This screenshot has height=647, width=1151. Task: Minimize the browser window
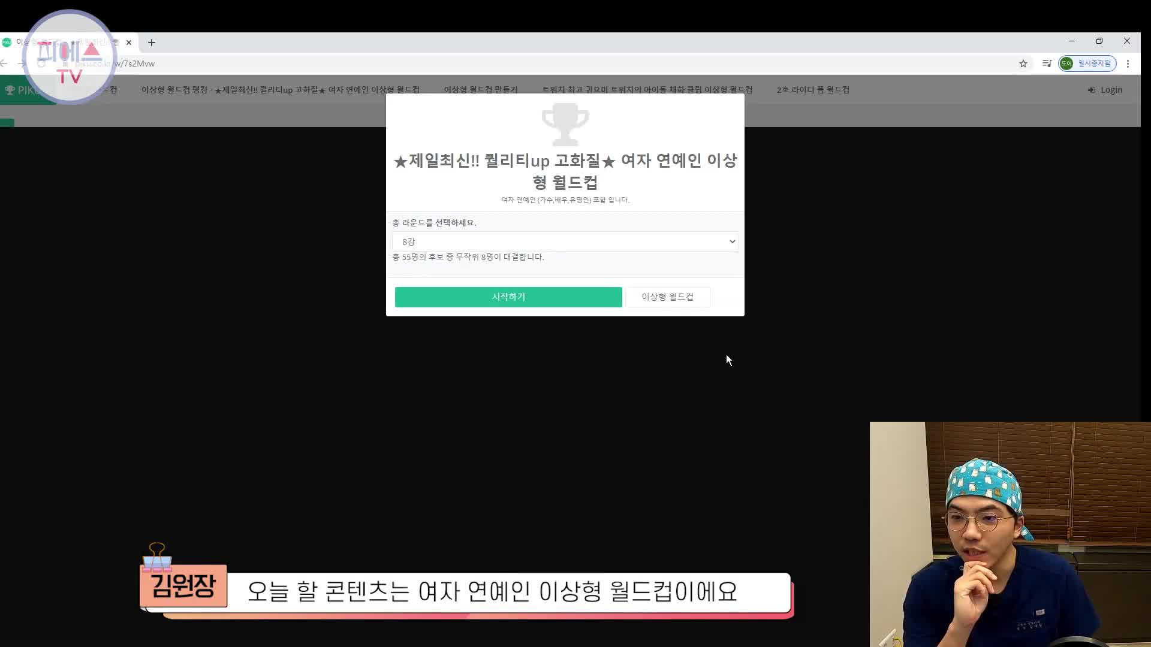coord(1072,41)
